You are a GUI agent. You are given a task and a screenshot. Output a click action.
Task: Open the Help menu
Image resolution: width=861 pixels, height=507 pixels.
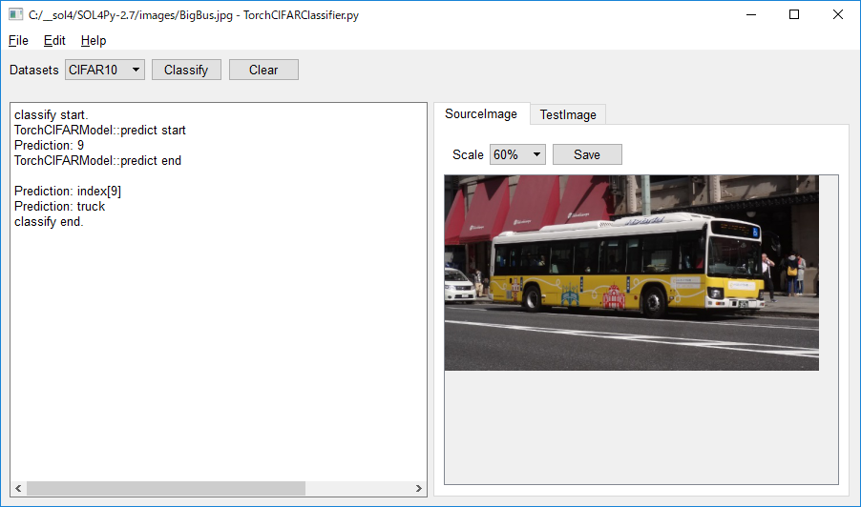94,41
